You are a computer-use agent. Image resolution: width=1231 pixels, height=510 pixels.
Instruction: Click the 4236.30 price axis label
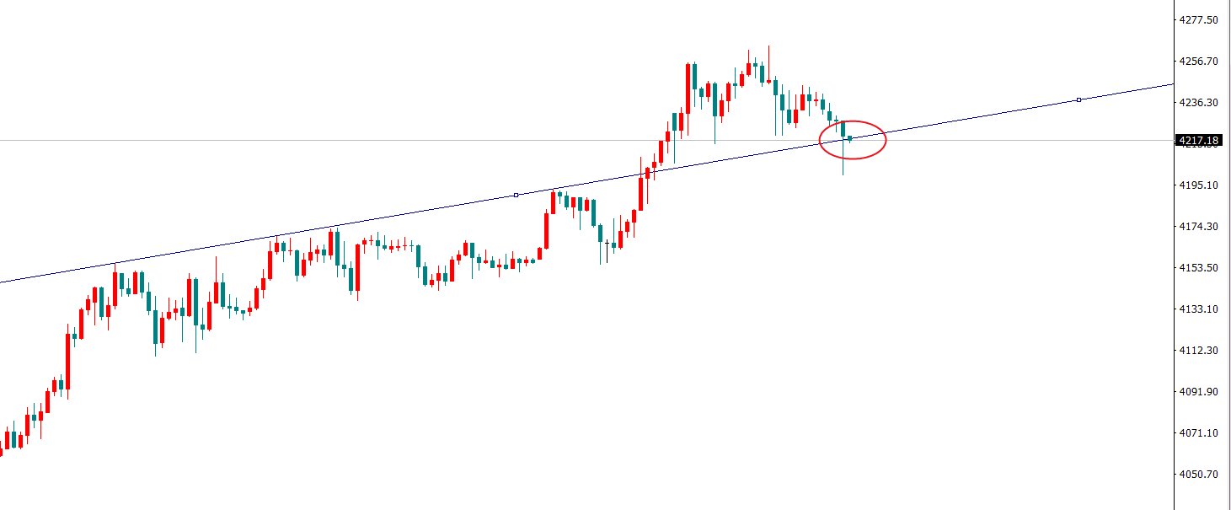pyautogui.click(x=1201, y=103)
